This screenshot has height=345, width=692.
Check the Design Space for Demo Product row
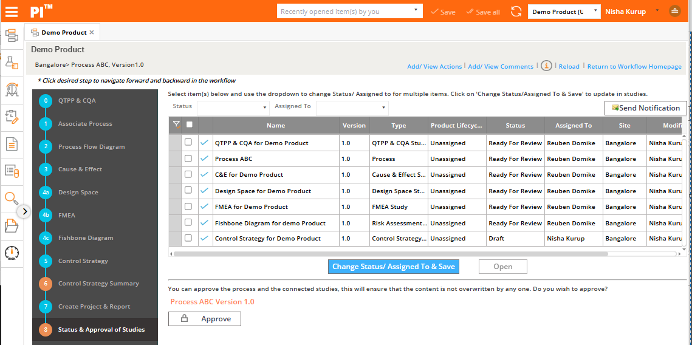(188, 190)
